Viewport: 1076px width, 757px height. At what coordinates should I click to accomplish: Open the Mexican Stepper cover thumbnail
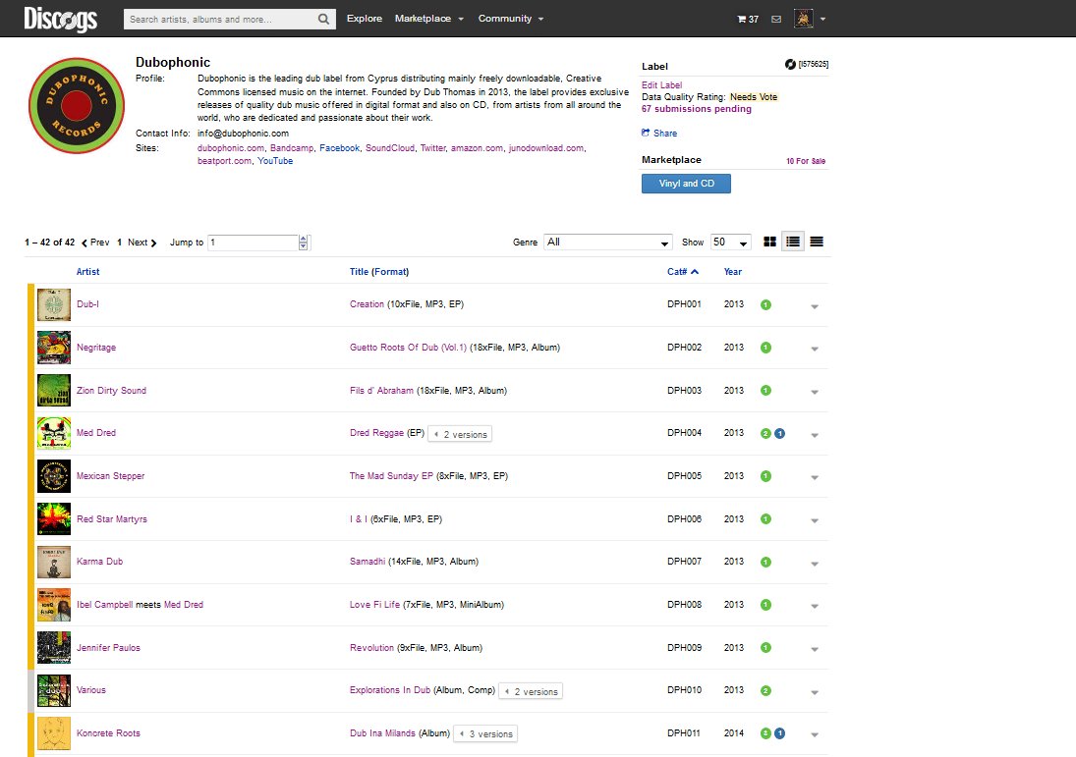(x=53, y=476)
